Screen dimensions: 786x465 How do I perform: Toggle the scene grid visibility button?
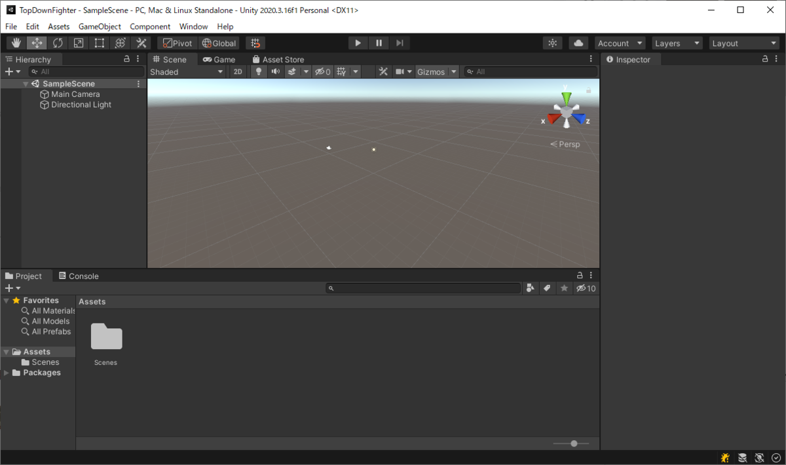[x=341, y=72]
